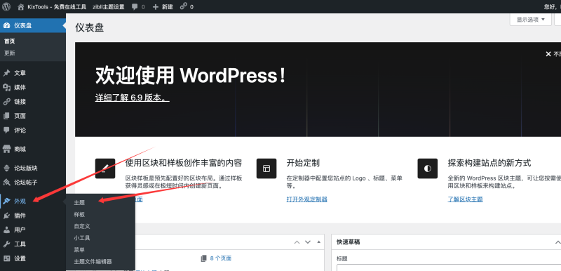Click the 开始定制 heading
The image size is (561, 271).
click(303, 164)
